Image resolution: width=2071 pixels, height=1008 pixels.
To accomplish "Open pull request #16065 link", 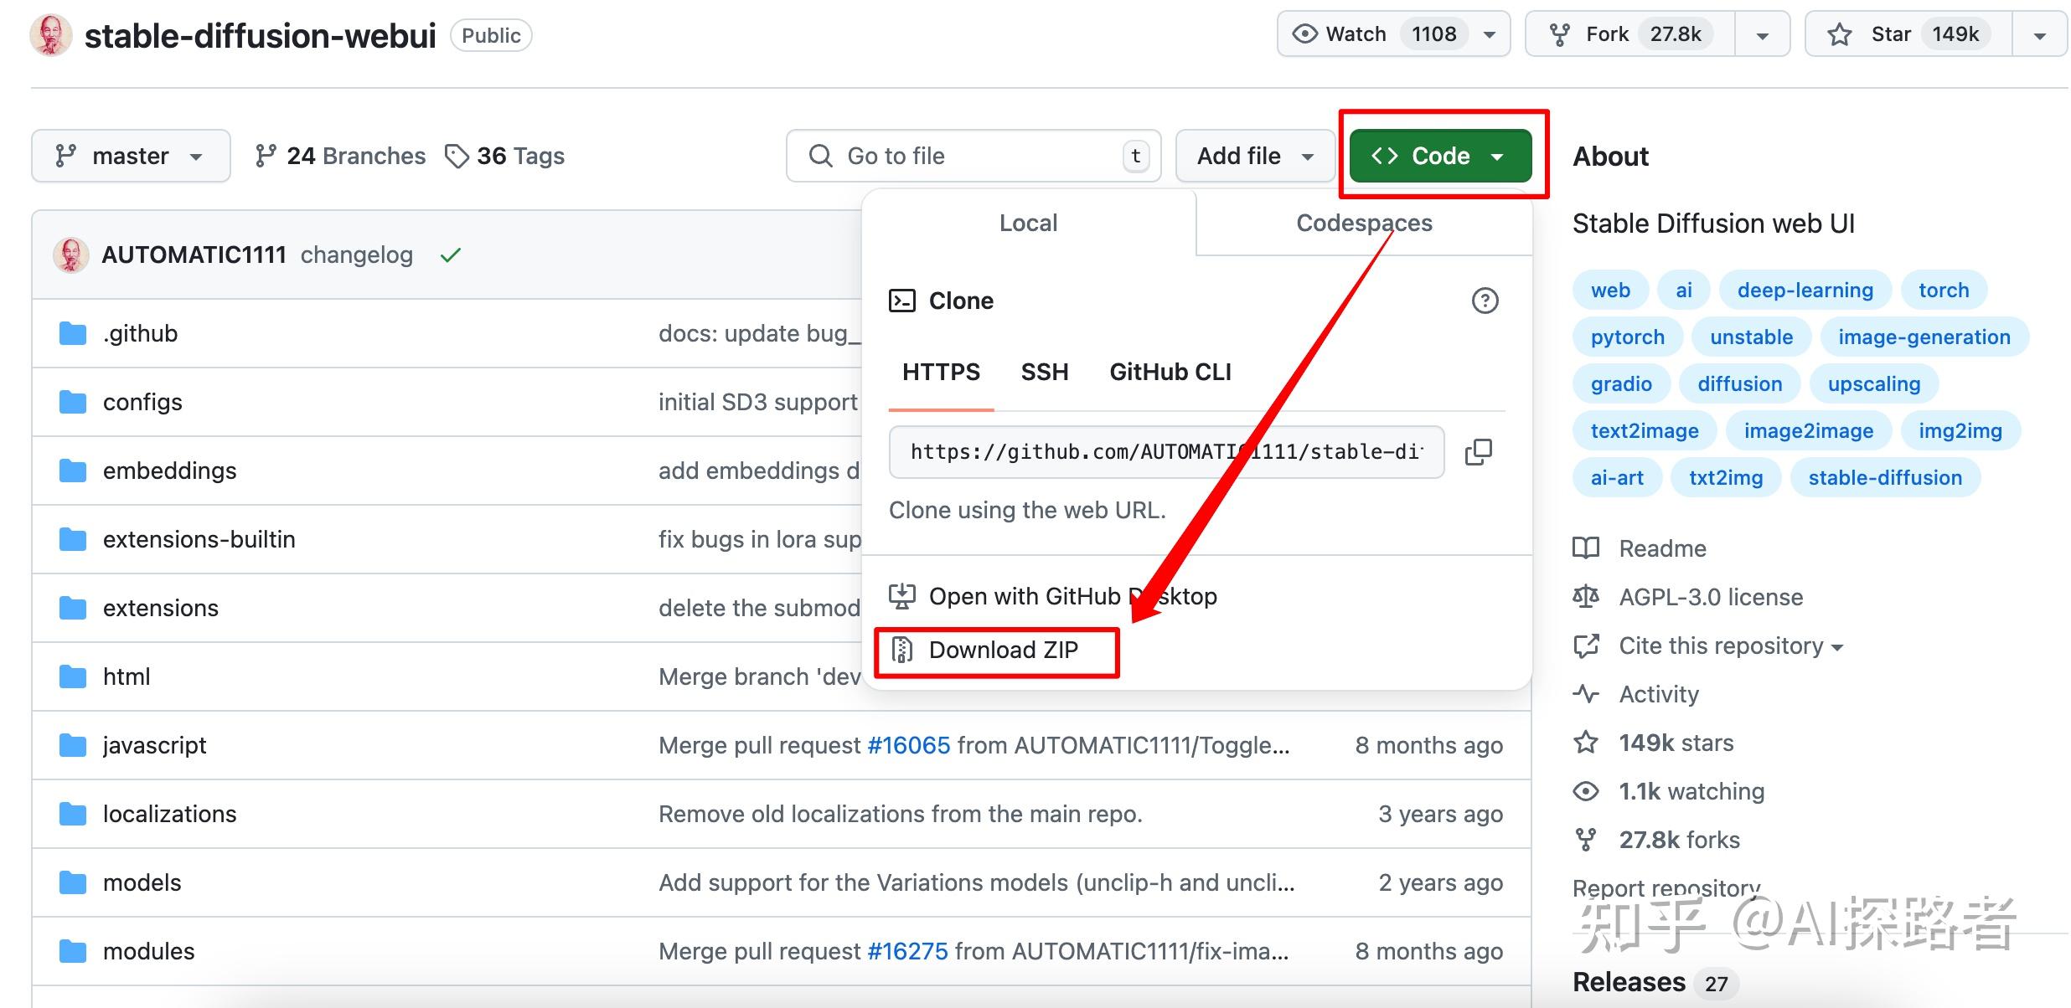I will click(908, 745).
